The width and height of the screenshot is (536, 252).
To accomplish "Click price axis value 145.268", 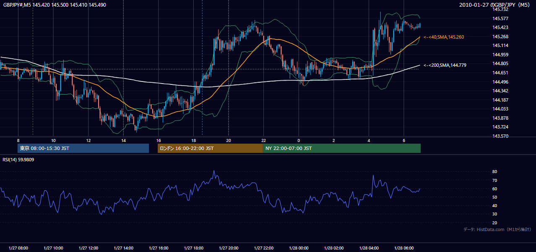I will 500,37.
